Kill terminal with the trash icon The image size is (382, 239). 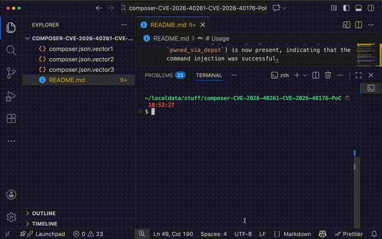click(x=328, y=75)
